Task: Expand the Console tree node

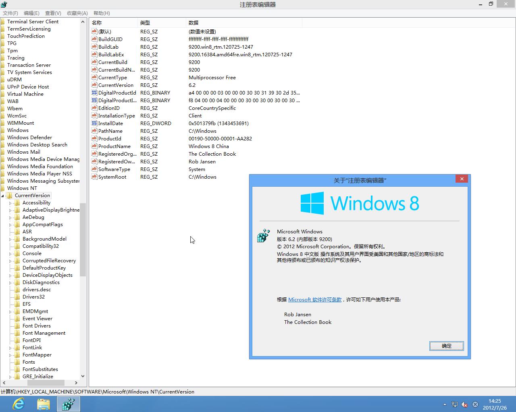Action: coord(10,254)
